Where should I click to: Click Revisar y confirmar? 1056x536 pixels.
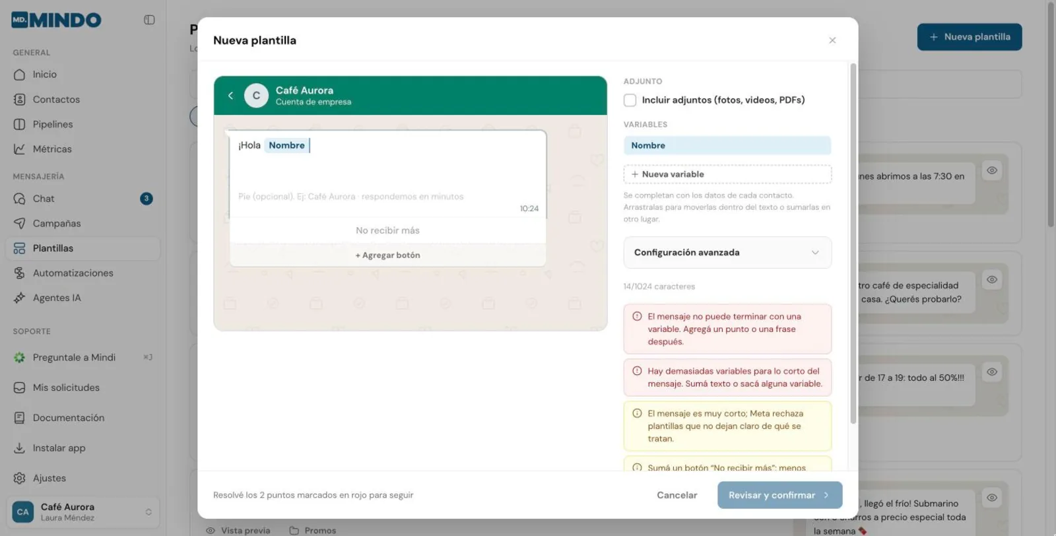coord(779,495)
